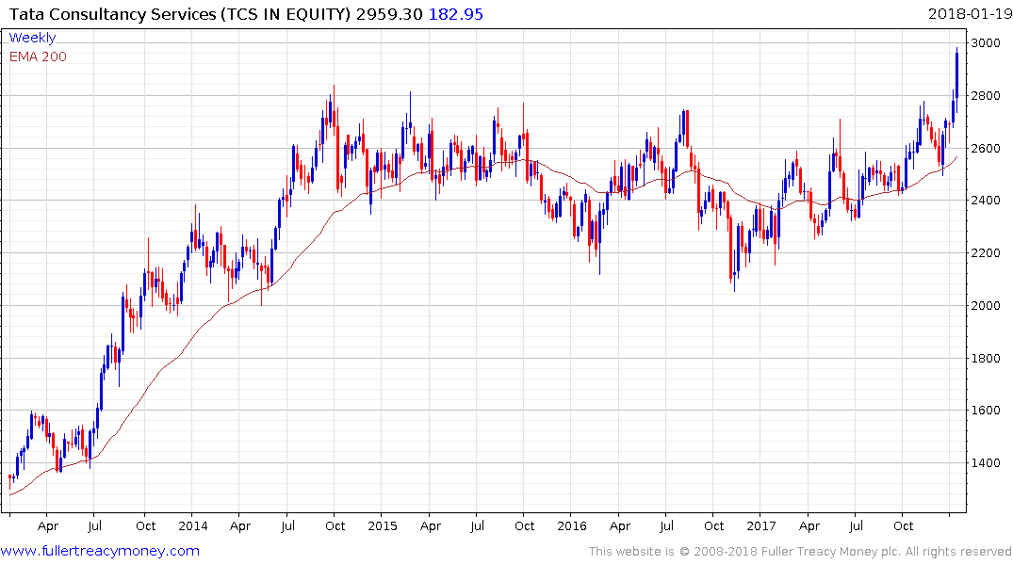Click the www.fullertreacymoney.com link
Viewport: 1013px width, 565px height.
pos(100,551)
